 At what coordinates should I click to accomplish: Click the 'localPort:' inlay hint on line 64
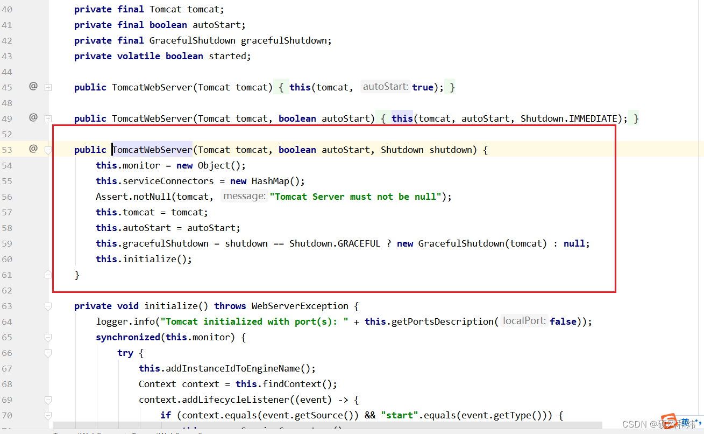[524, 321]
